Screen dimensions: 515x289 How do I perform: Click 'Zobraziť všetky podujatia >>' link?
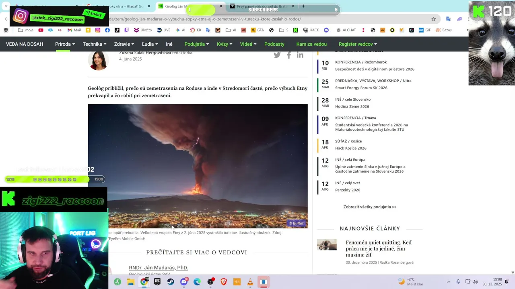pos(370,207)
